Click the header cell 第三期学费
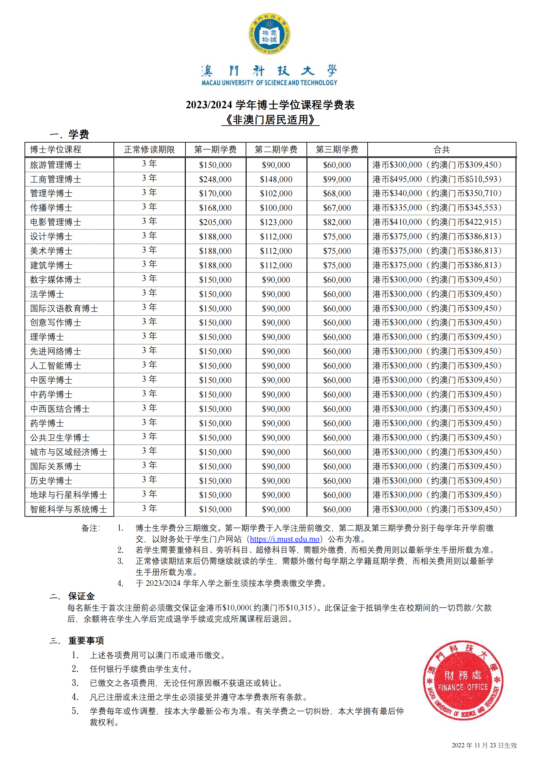Viewport: 541px width, 765px height. 337,149
